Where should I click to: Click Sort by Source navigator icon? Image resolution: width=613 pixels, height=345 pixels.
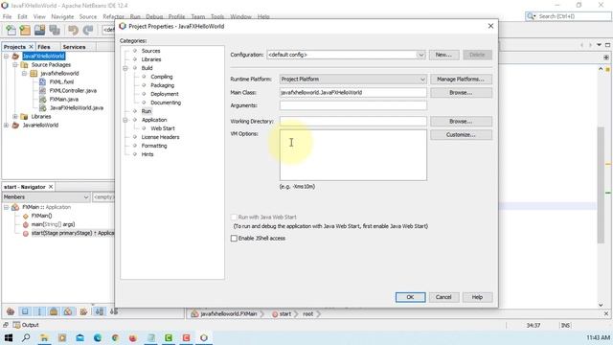[x=113, y=311]
